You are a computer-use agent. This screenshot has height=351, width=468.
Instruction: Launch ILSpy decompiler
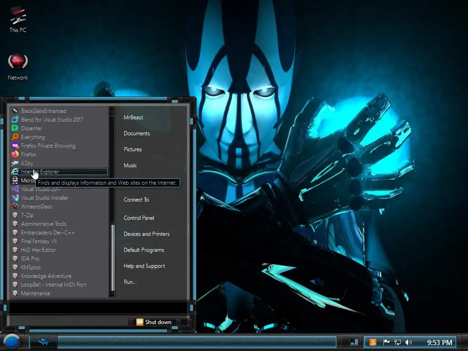point(59,163)
